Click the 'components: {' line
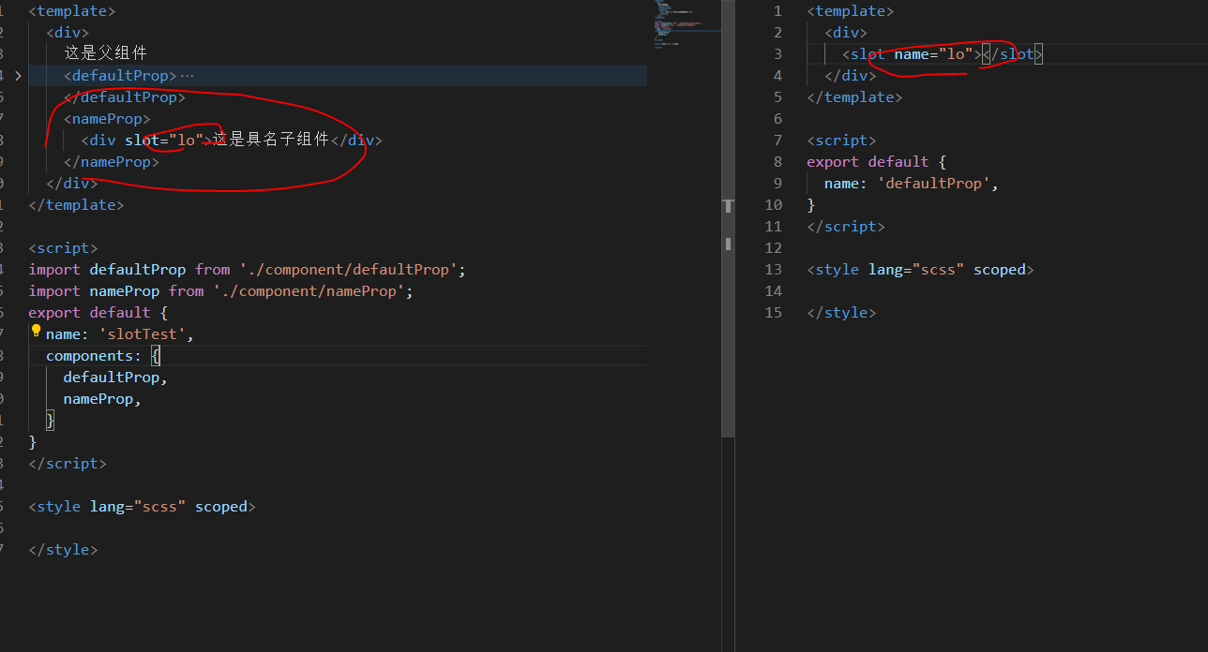The image size is (1208, 652). pyautogui.click(x=103, y=356)
